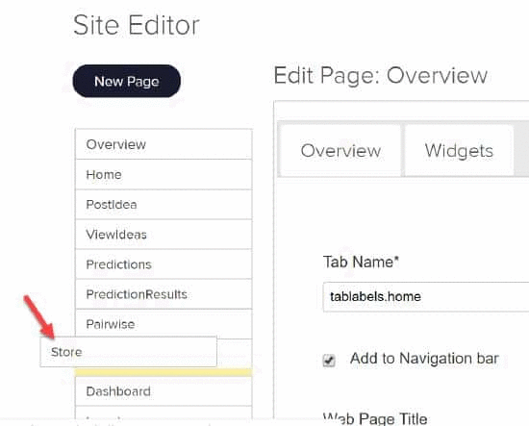
Task: Select Overview in the page list
Action: 164,144
